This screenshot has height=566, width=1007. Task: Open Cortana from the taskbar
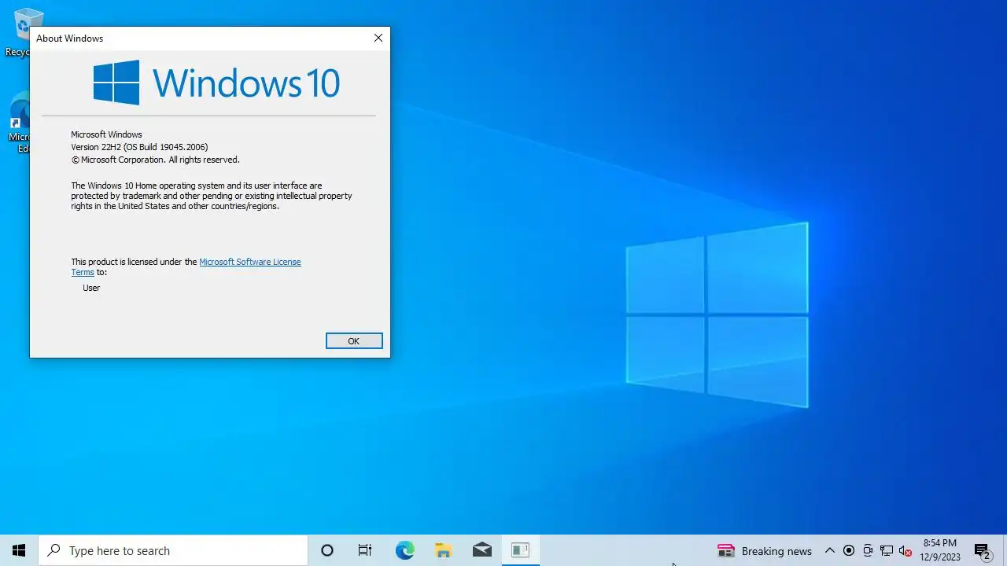click(327, 550)
